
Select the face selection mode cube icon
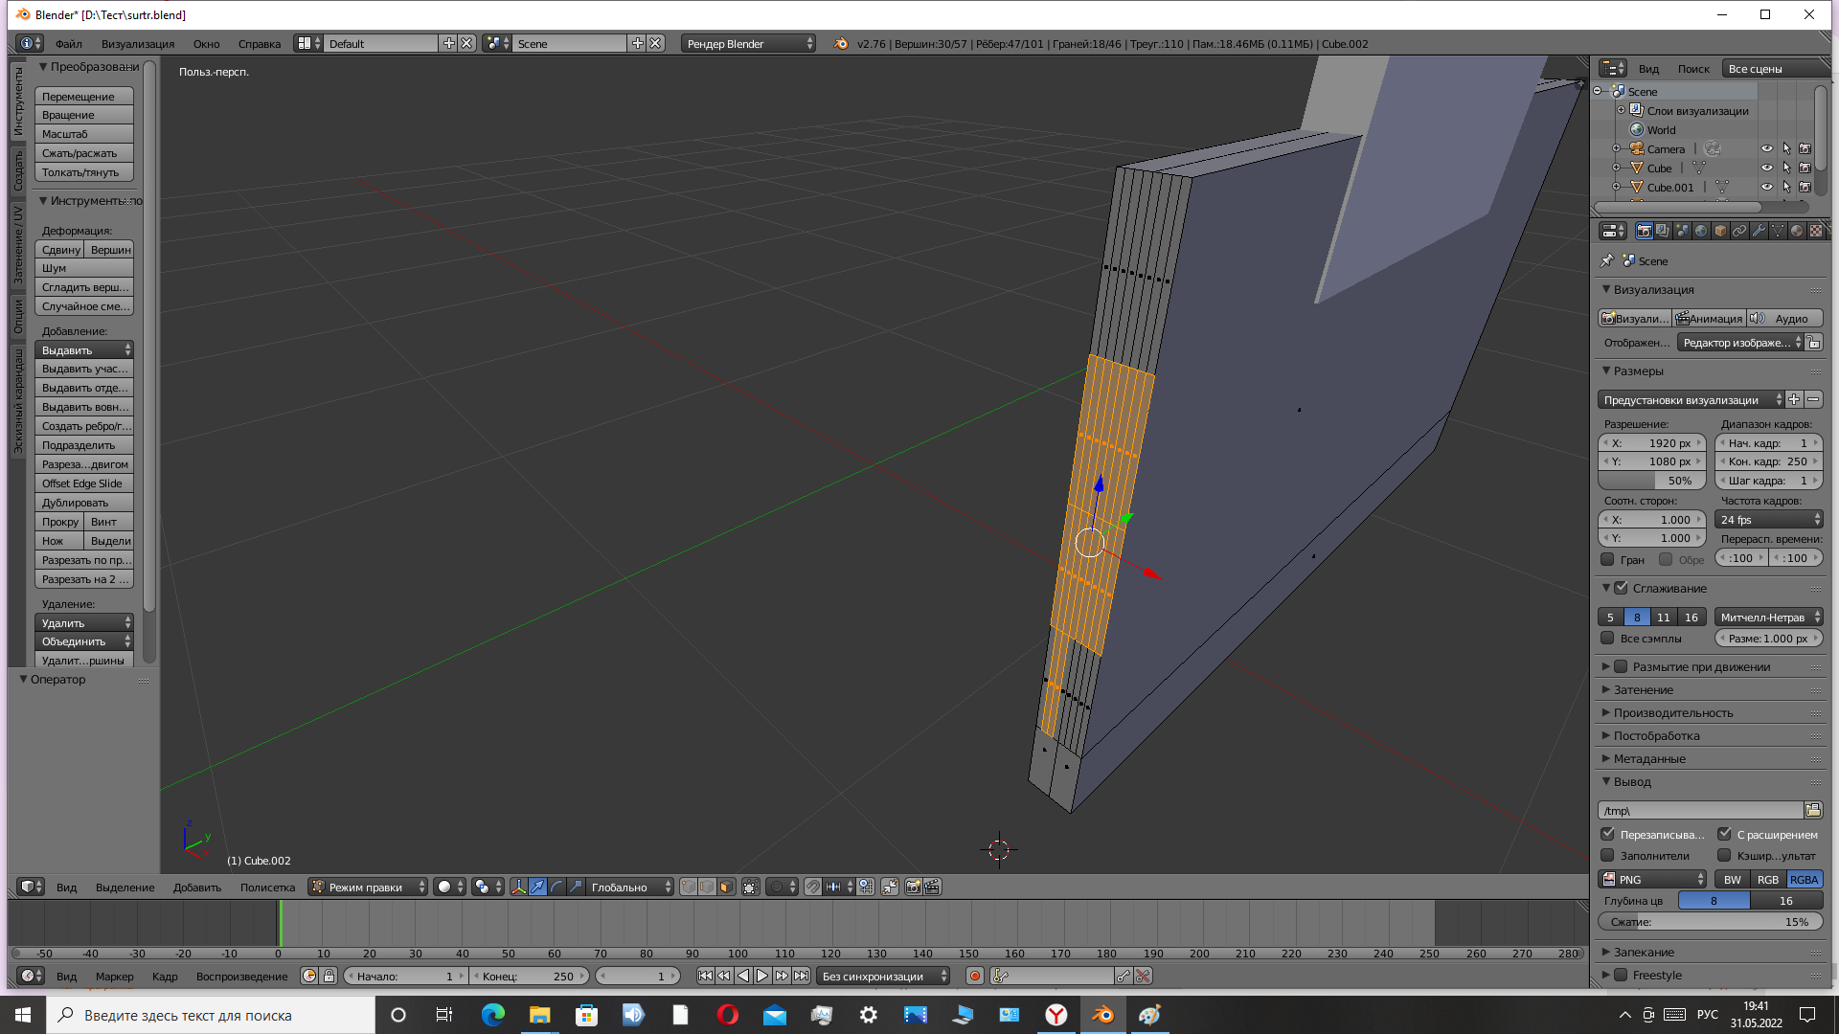point(726,888)
